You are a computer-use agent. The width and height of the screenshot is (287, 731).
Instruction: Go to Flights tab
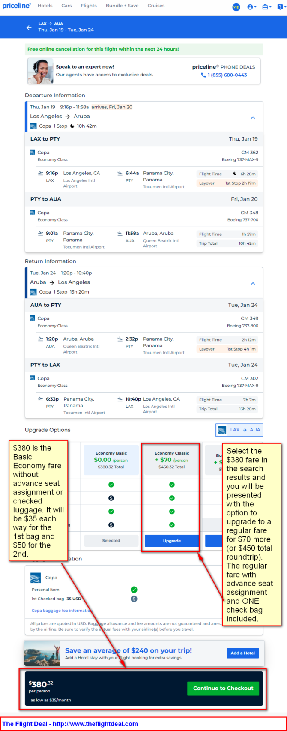coord(89,6)
